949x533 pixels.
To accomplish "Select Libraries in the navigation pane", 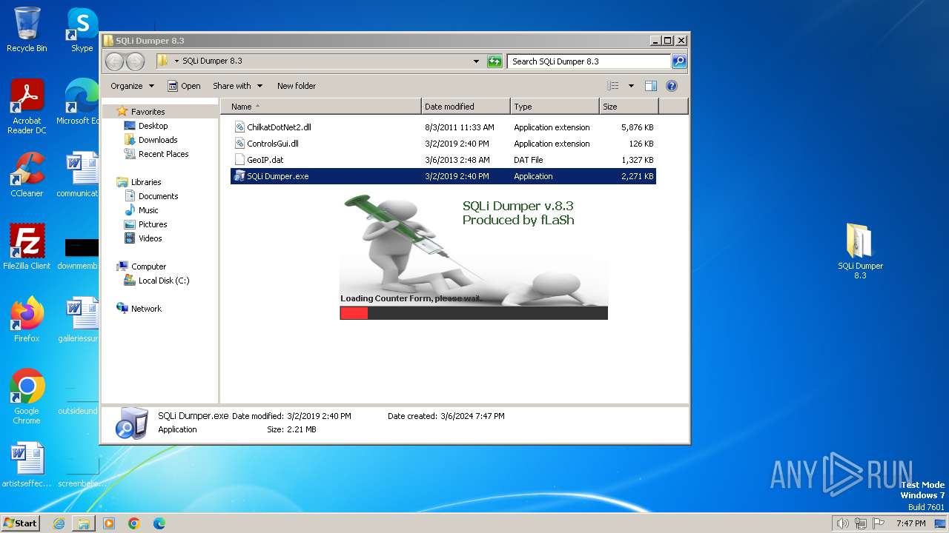I will [145, 182].
